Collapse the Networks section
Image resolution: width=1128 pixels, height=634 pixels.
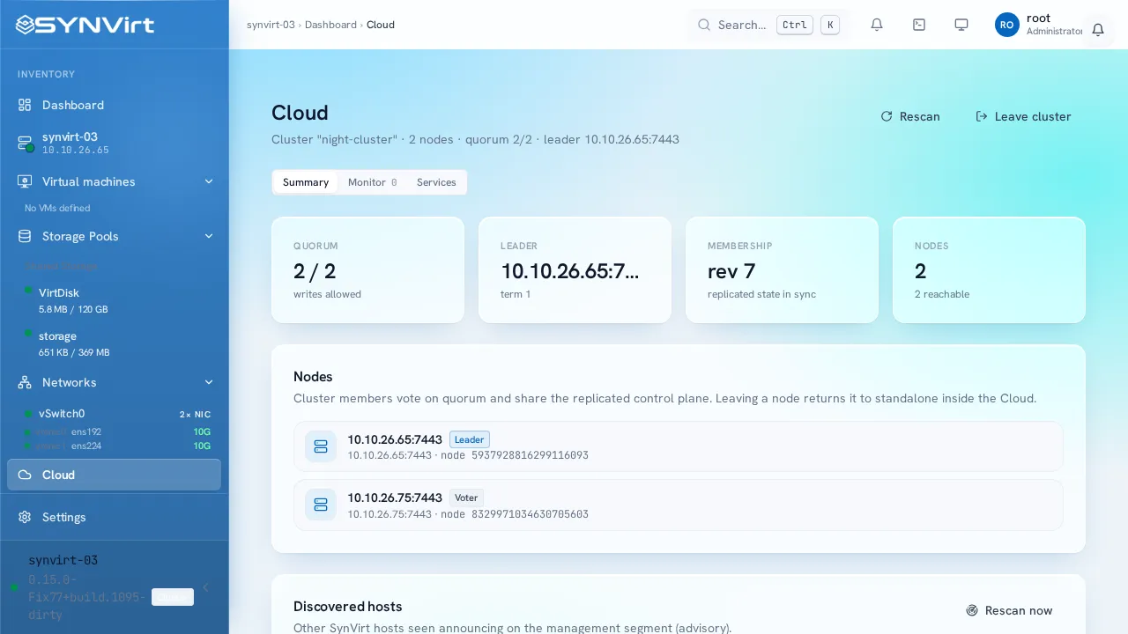click(209, 382)
